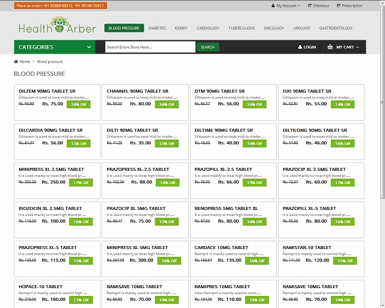Open Ramistar-10 Tablet product
385x308 pixels.
coord(307,247)
